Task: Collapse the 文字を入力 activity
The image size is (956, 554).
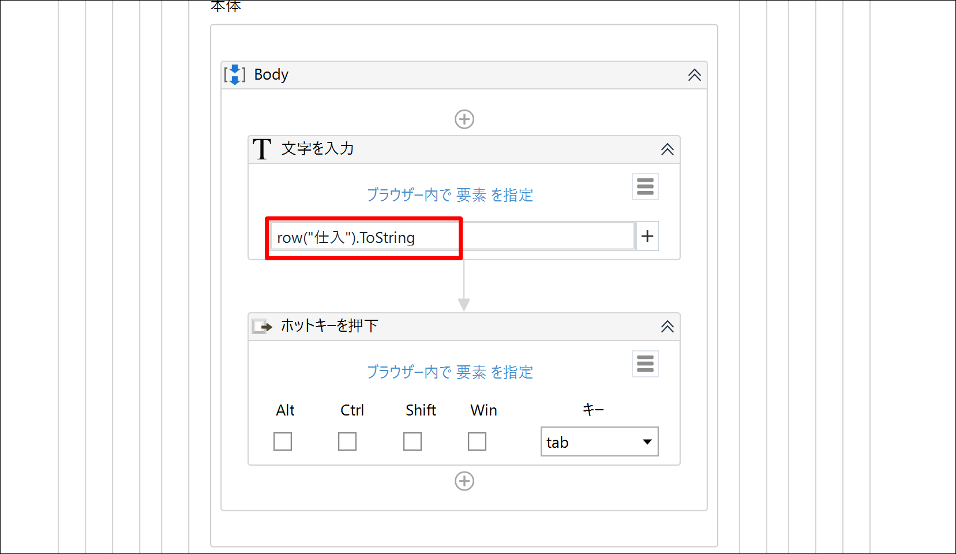Action: (x=668, y=149)
